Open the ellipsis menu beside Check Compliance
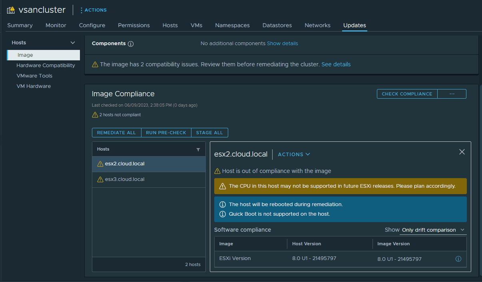482x282 pixels. click(452, 94)
